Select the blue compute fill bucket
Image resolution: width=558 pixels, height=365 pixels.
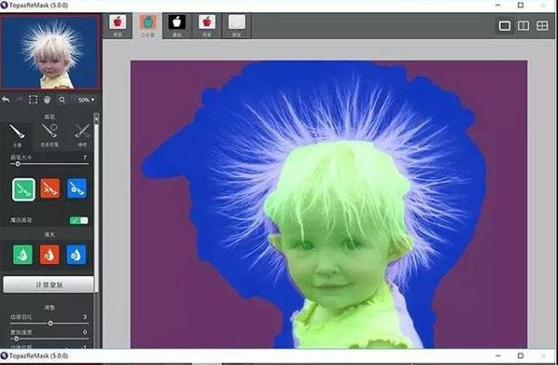(76, 255)
